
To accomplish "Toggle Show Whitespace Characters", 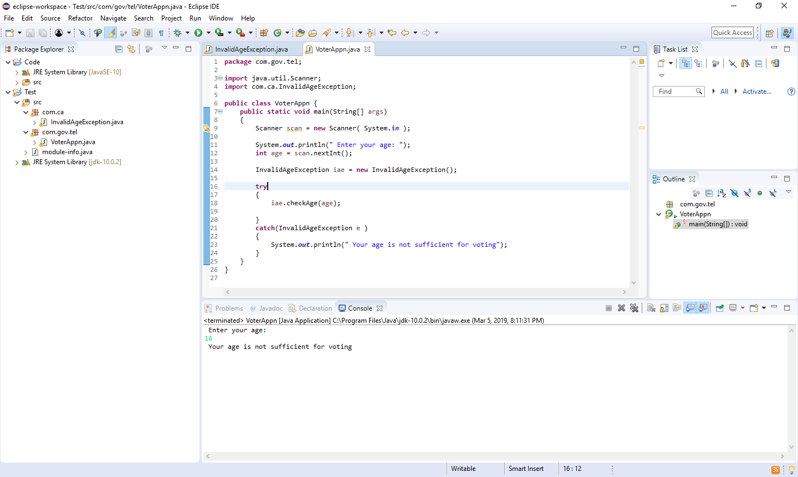I will click(x=161, y=33).
